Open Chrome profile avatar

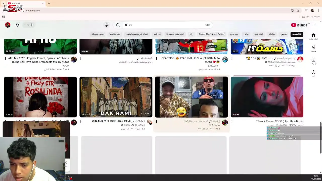click(x=312, y=11)
